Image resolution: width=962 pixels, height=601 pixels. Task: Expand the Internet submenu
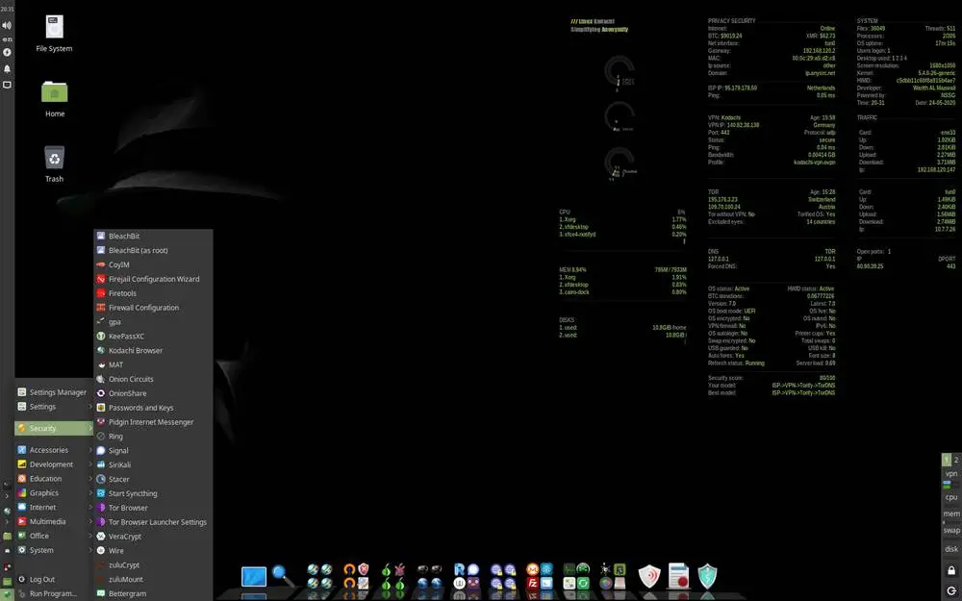pos(54,507)
